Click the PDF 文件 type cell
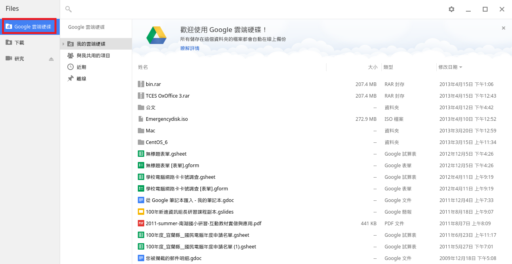 point(394,224)
